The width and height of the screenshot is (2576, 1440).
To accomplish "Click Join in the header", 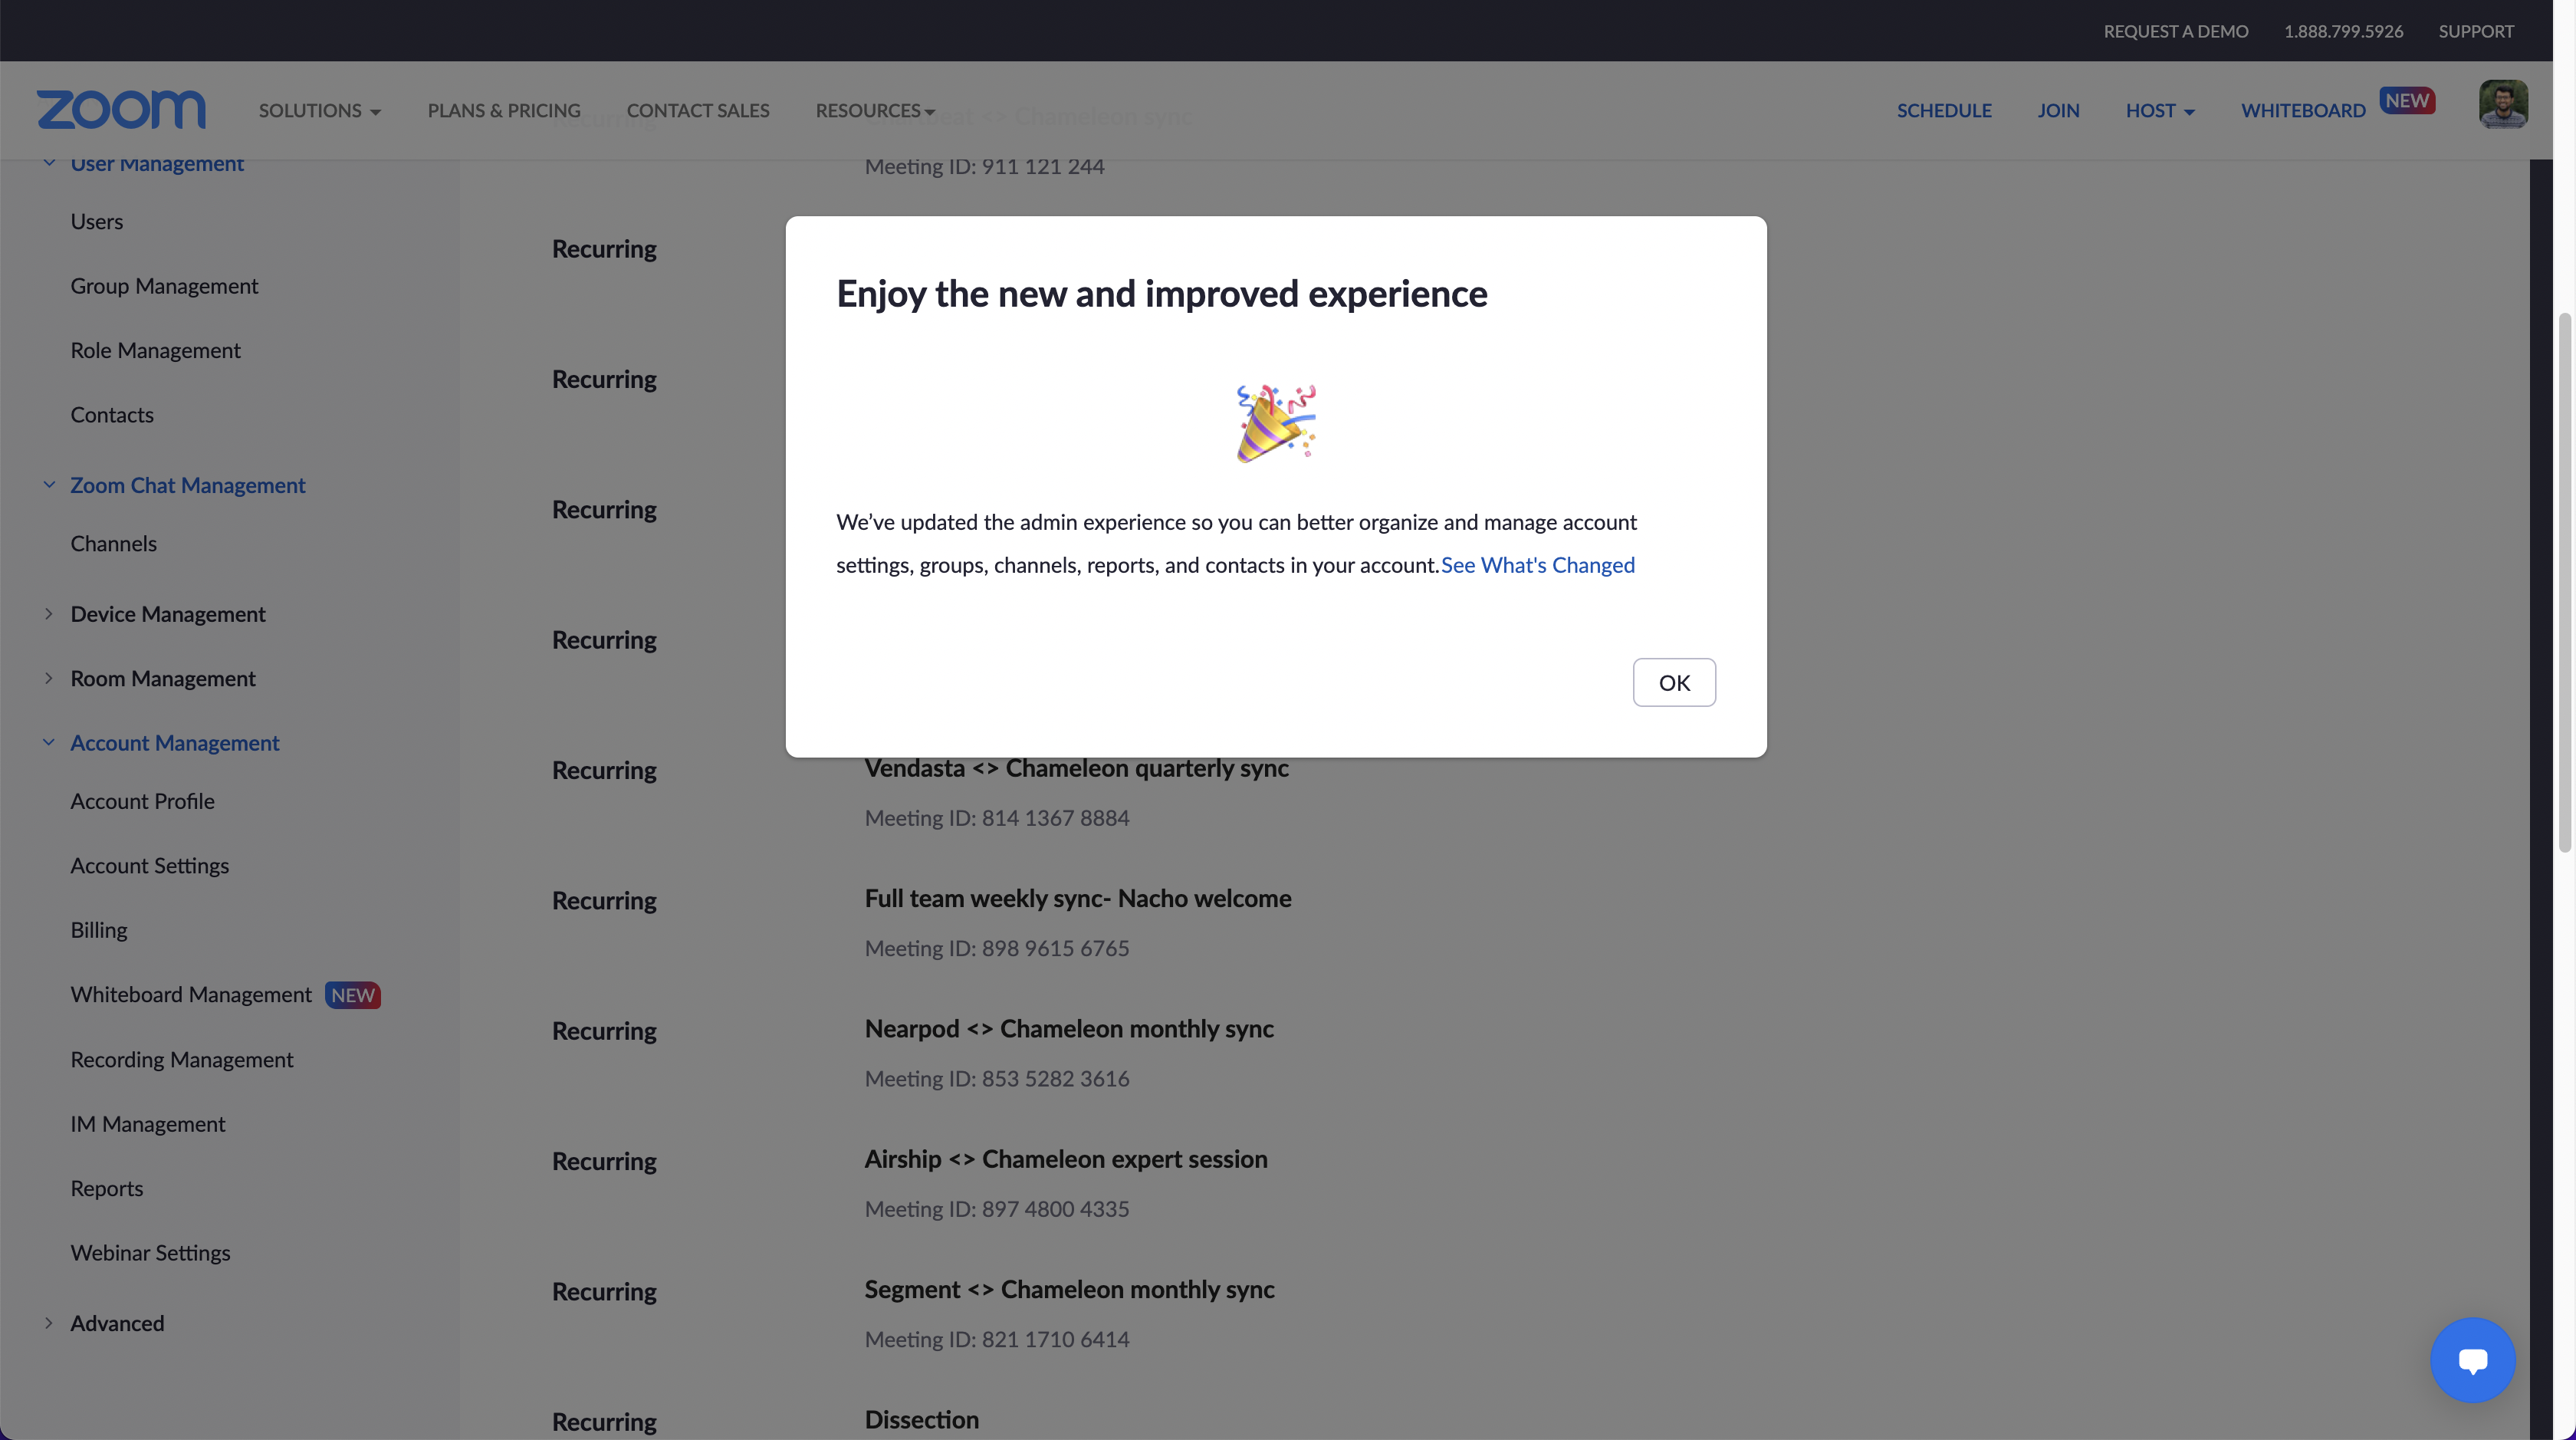I will [x=2058, y=110].
